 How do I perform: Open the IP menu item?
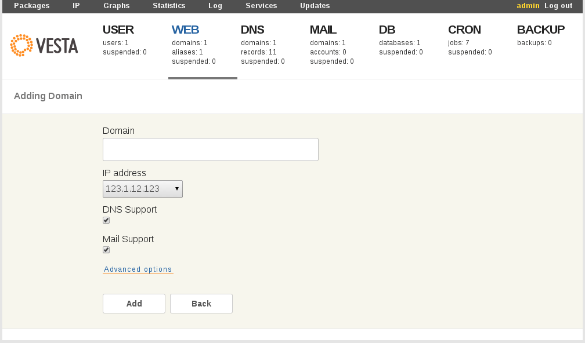(x=77, y=6)
